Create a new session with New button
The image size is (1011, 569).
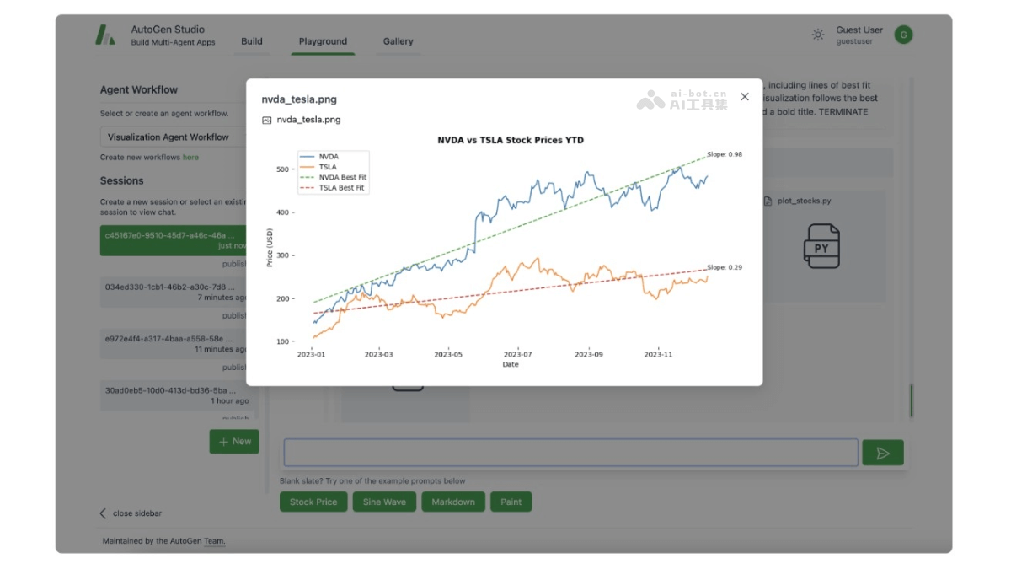[x=234, y=442]
